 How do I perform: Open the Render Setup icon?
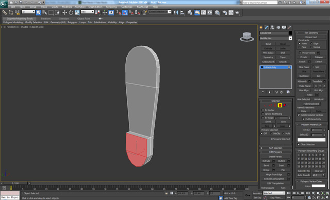point(225,12)
